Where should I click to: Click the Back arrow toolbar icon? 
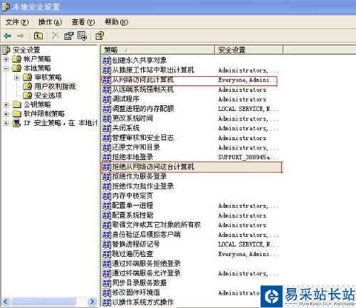point(7,36)
